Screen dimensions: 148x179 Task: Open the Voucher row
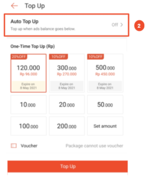[67, 146]
